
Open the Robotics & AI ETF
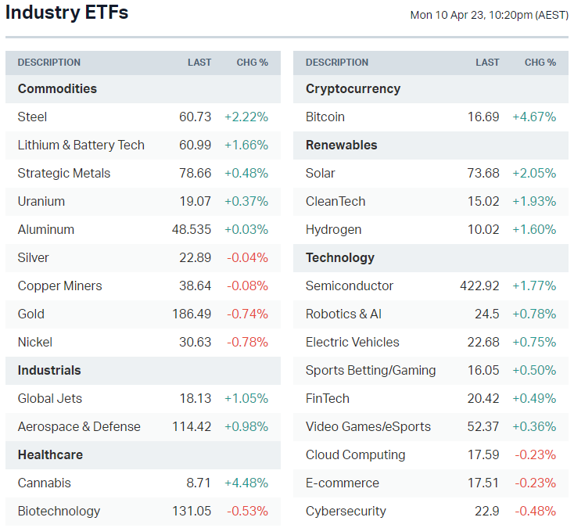(x=343, y=314)
